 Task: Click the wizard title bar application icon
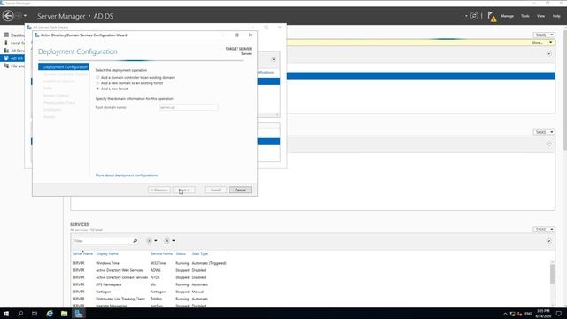click(x=36, y=35)
